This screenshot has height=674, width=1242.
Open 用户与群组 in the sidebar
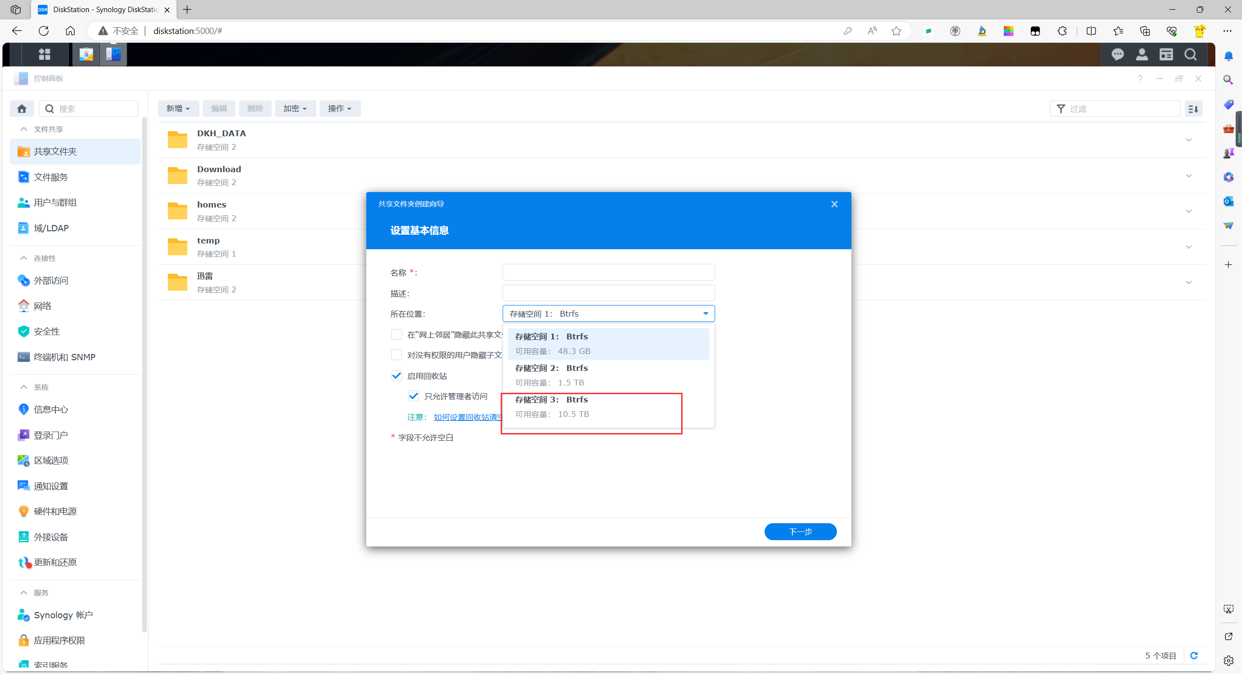(55, 203)
